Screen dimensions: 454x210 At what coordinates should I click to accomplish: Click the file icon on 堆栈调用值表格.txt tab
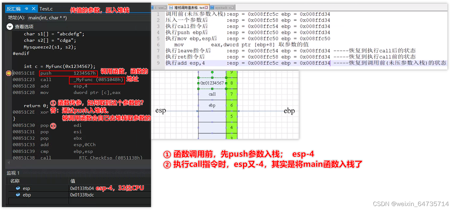coord(171,7)
